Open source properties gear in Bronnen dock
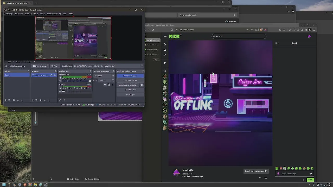Screen dimensions: 333x187 tap(41, 100)
